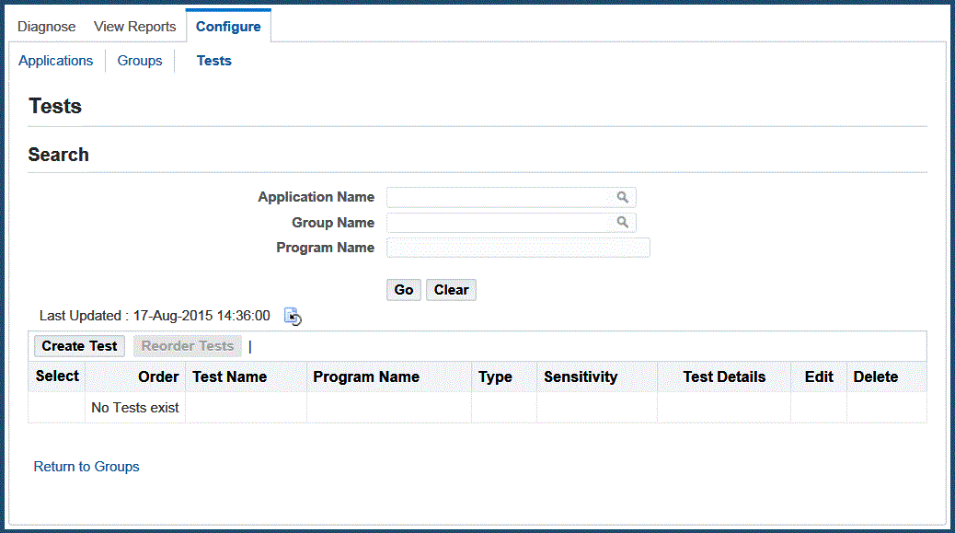955x533 pixels.
Task: Click the Search section heading
Action: pos(59,155)
